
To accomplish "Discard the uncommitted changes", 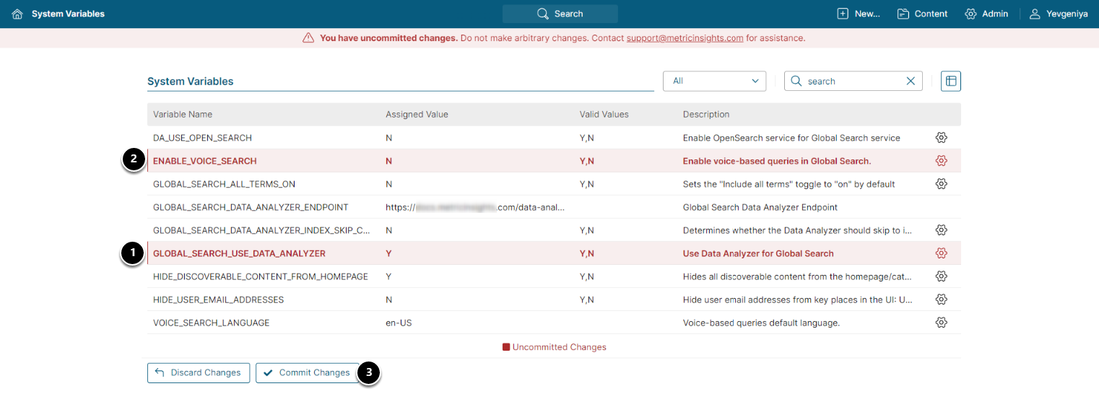I will [x=199, y=372].
